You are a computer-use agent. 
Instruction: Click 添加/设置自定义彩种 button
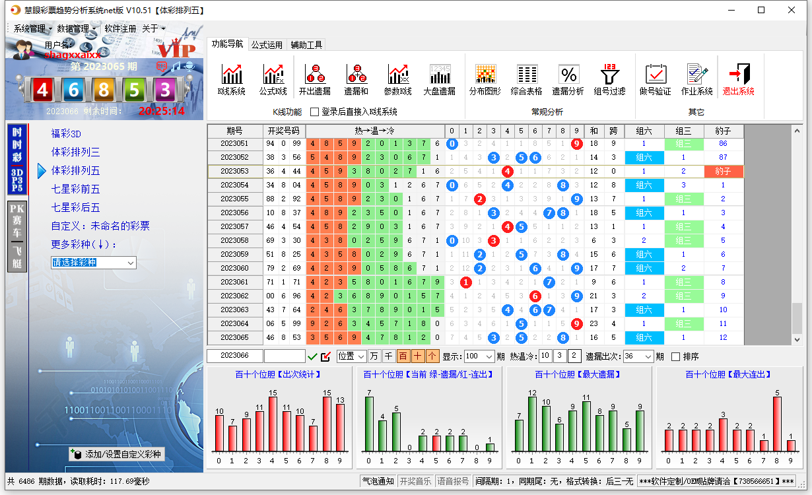116,454
